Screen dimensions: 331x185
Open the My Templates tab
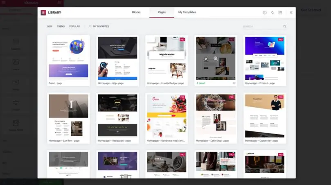[187, 12]
